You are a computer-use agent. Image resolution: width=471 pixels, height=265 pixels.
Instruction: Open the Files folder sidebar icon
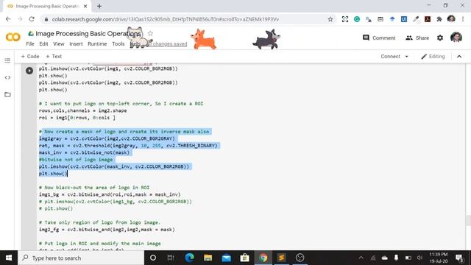click(7, 95)
